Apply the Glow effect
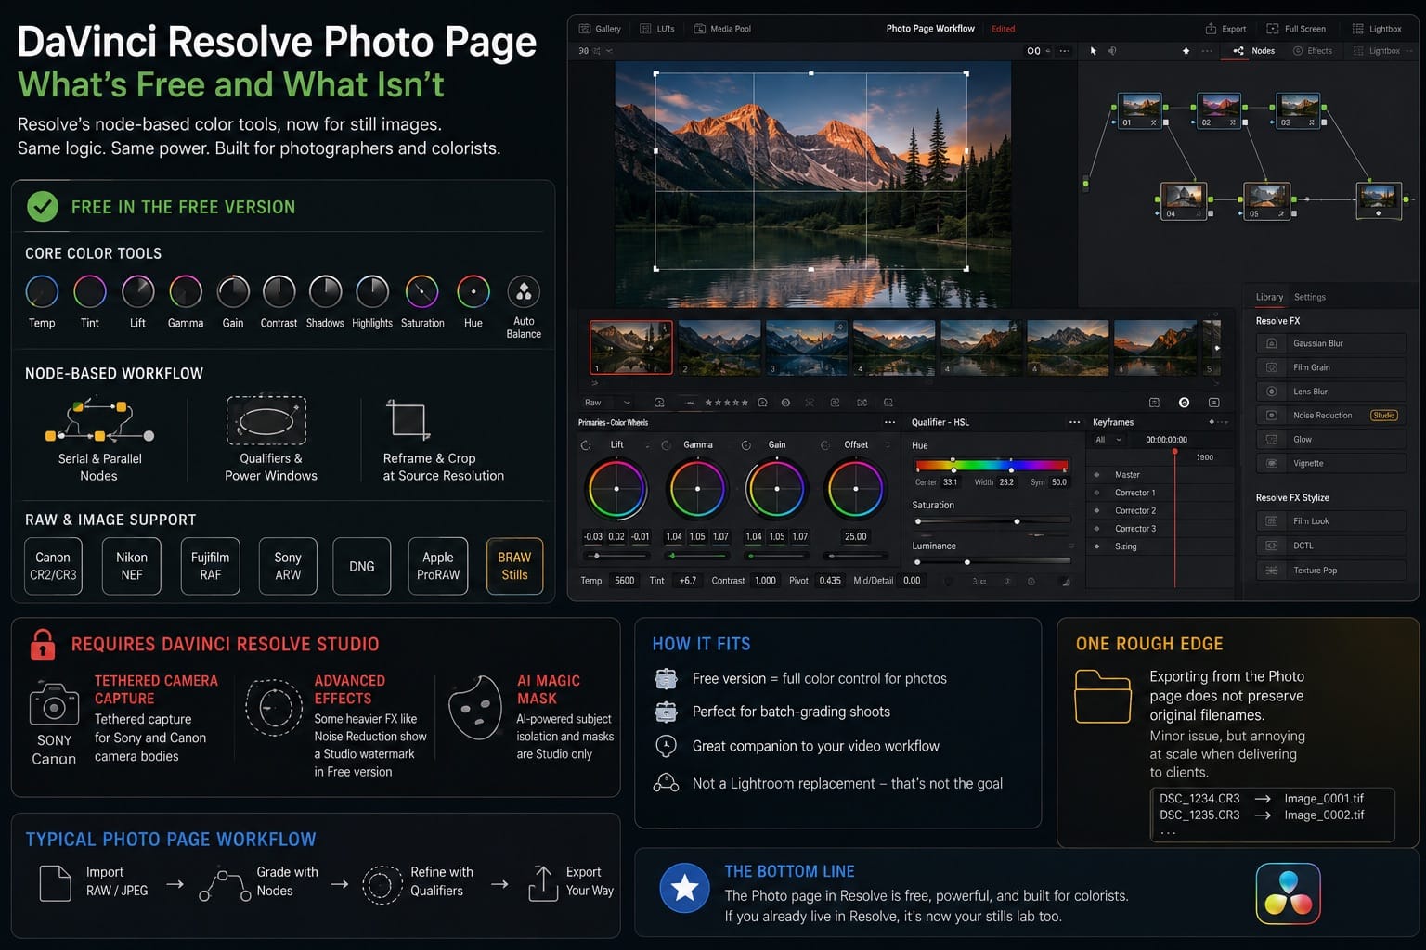This screenshot has height=950, width=1426. (1329, 439)
